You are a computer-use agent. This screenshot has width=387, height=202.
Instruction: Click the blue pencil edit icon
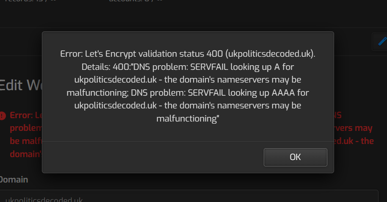click(381, 42)
